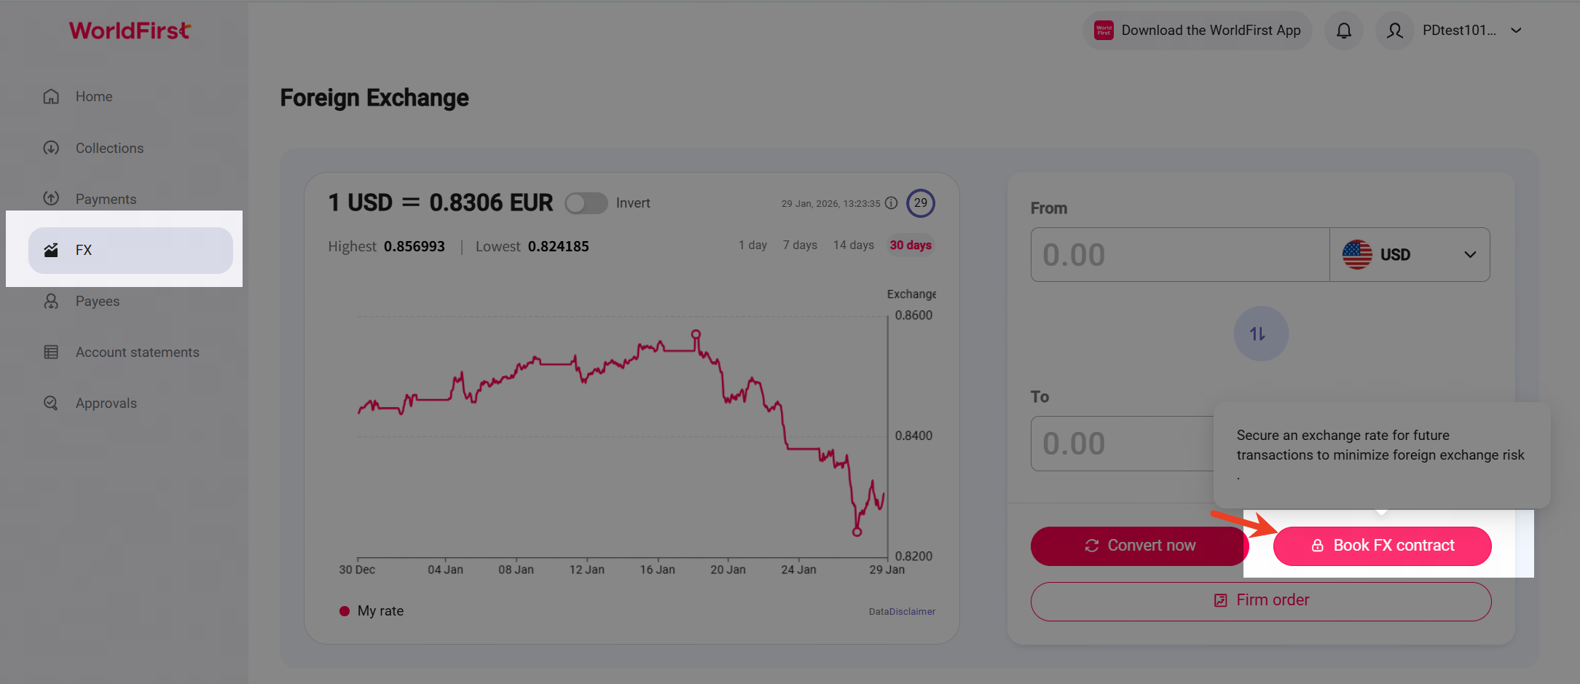
Task: Click the WorldFirst logo
Action: click(130, 31)
